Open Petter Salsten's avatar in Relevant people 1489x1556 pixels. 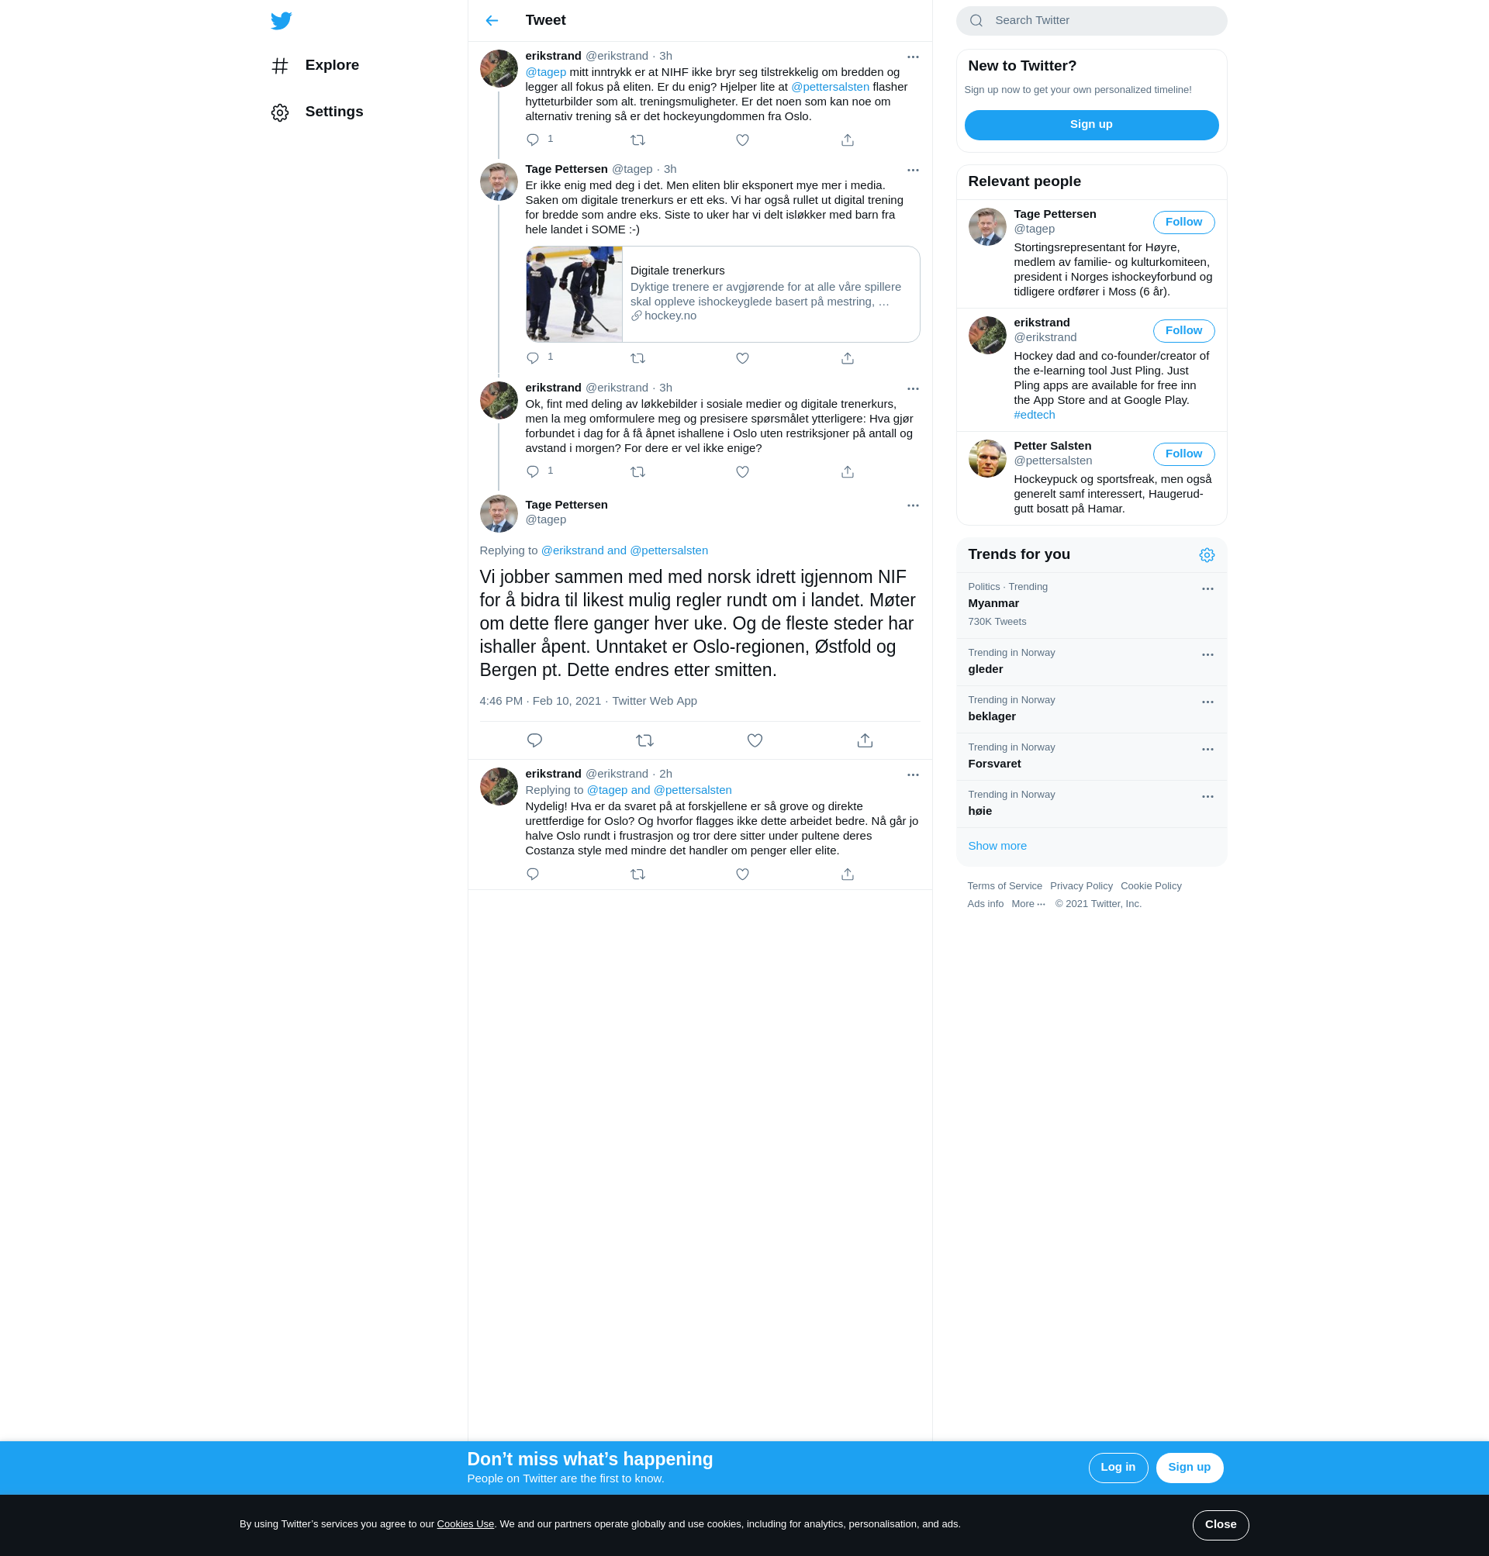[x=986, y=459]
